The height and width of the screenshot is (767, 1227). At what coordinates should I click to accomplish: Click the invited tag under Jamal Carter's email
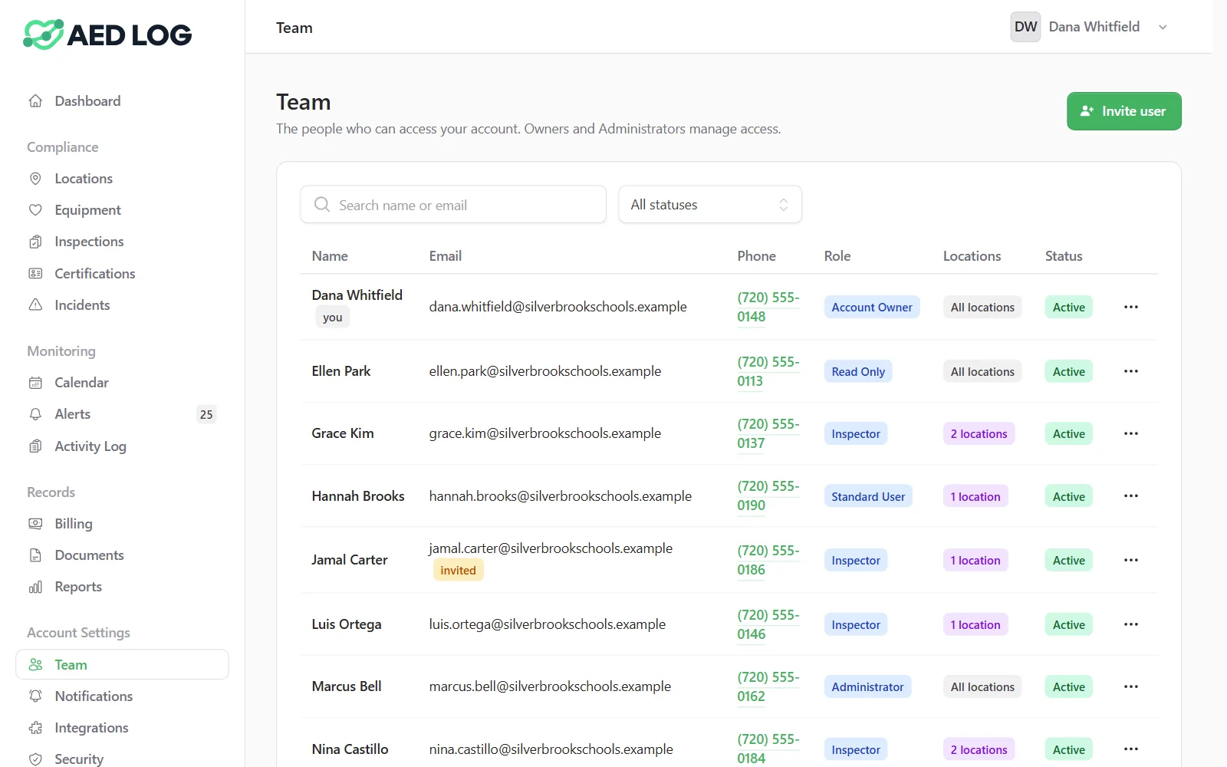click(458, 570)
